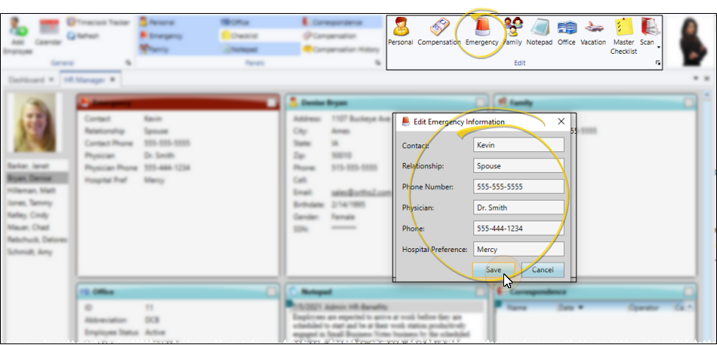Screen dimensions: 717x345
Task: Click Save in Edit Emergency Information
Action: (493, 270)
